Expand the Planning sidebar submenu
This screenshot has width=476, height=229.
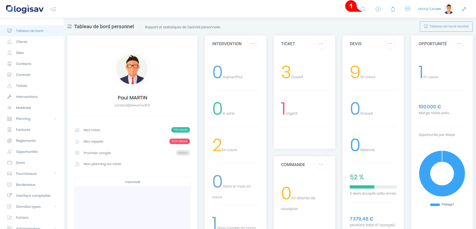[x=55, y=119]
